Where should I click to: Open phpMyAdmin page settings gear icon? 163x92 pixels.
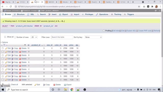point(156,11)
